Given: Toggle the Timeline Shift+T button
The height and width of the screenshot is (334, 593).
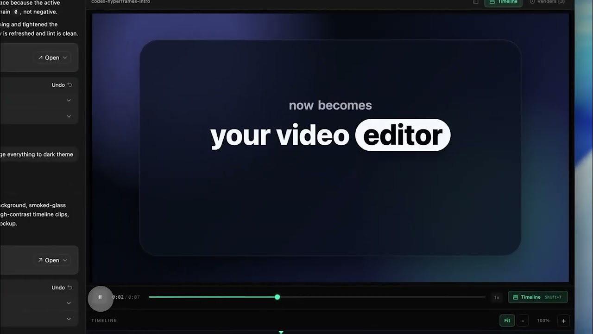Looking at the screenshot, I should coord(537,297).
